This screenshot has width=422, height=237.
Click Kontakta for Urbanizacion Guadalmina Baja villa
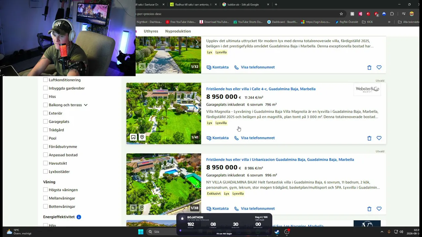(x=218, y=209)
